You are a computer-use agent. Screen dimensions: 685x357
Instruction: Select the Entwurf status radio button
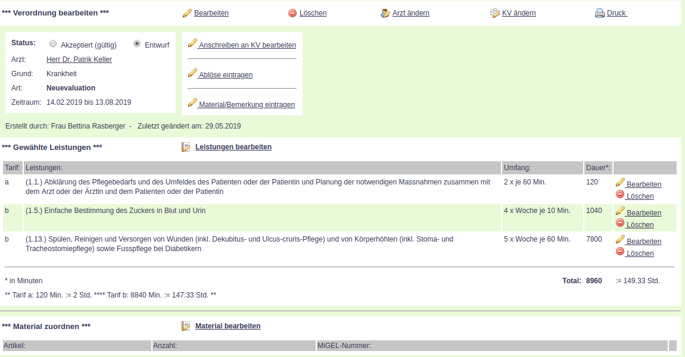tap(137, 44)
